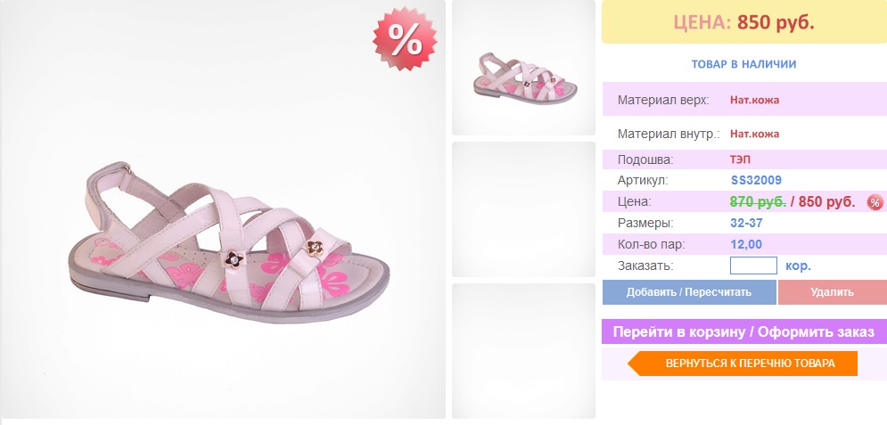Select the third empty thumbnail slot

coord(523,350)
